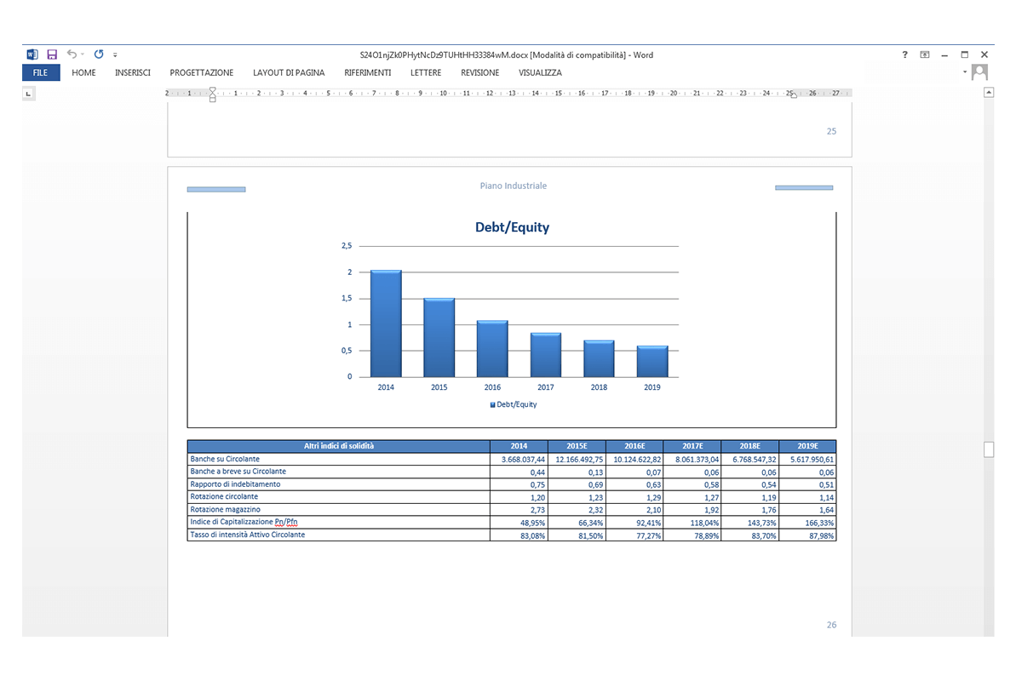Click the vertical scrollbar thumb
Viewport: 1016px width, 681px height.
click(989, 449)
